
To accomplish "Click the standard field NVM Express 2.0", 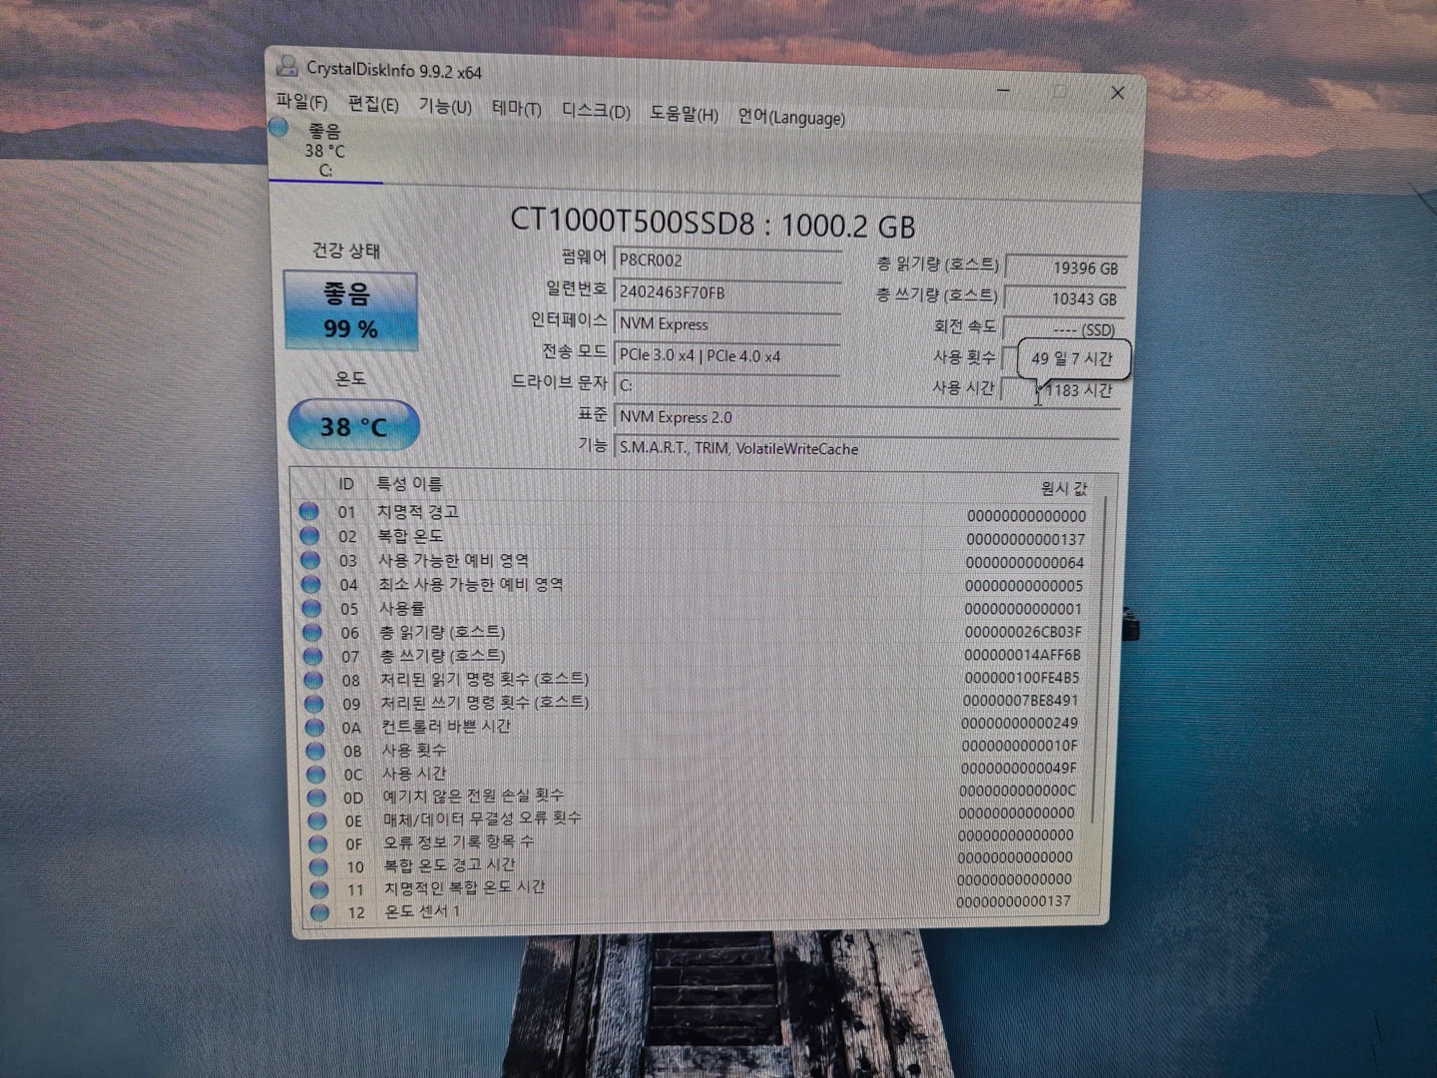I will (x=866, y=417).
